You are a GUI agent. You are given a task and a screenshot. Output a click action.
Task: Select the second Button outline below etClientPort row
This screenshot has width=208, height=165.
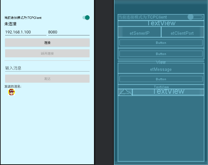pos(161,54)
